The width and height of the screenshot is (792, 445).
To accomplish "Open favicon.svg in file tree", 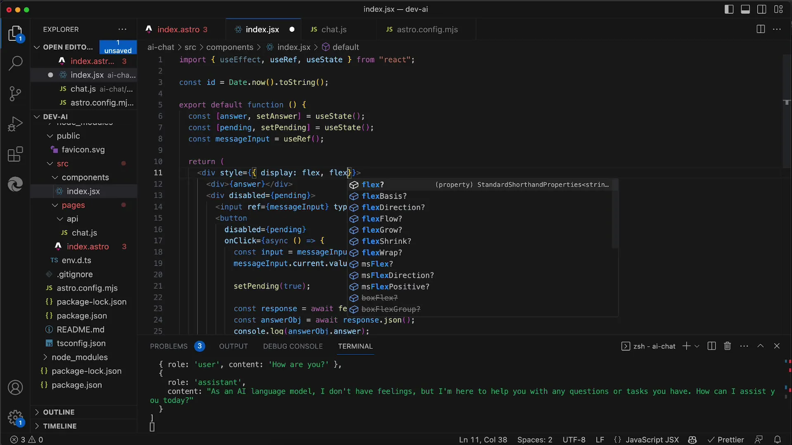I will 83,149.
